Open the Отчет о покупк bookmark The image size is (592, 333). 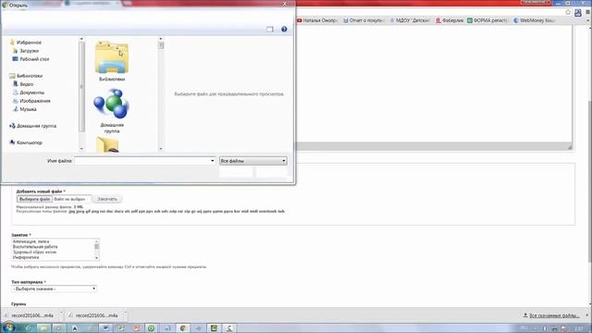364,20
